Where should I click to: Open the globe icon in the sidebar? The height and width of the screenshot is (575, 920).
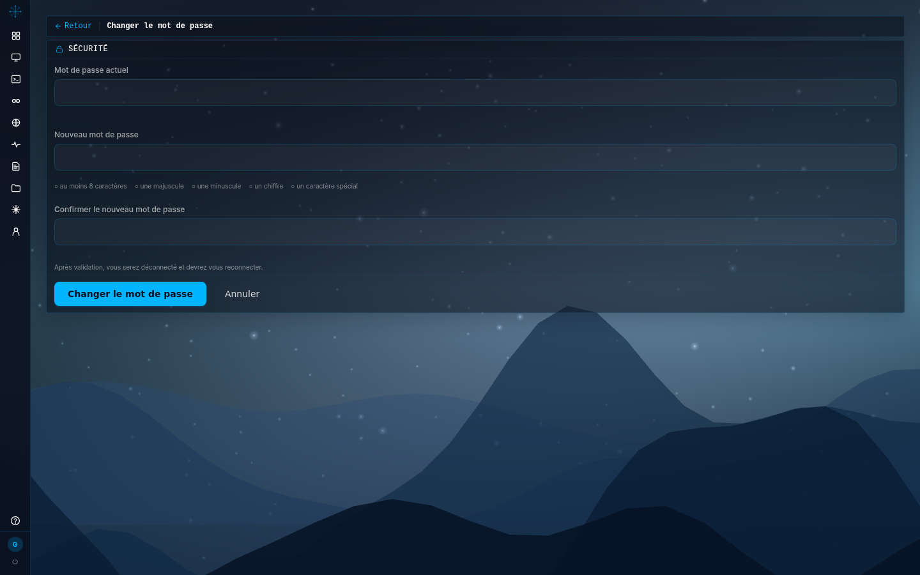point(16,123)
